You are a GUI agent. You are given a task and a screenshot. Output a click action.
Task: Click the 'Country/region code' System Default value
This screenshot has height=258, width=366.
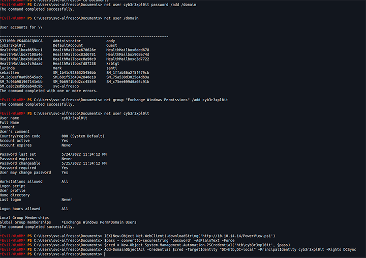coord(83,136)
